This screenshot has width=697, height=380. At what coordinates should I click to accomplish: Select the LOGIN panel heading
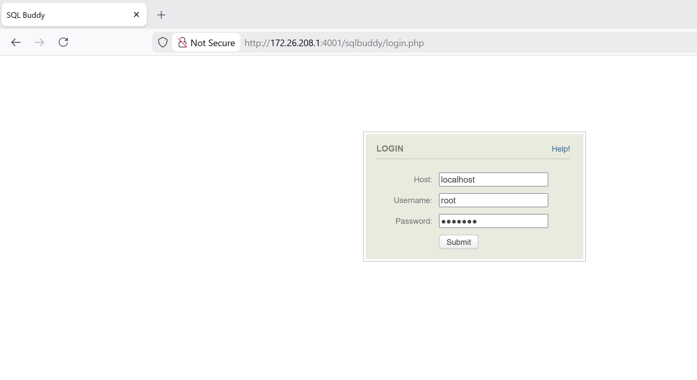click(390, 149)
